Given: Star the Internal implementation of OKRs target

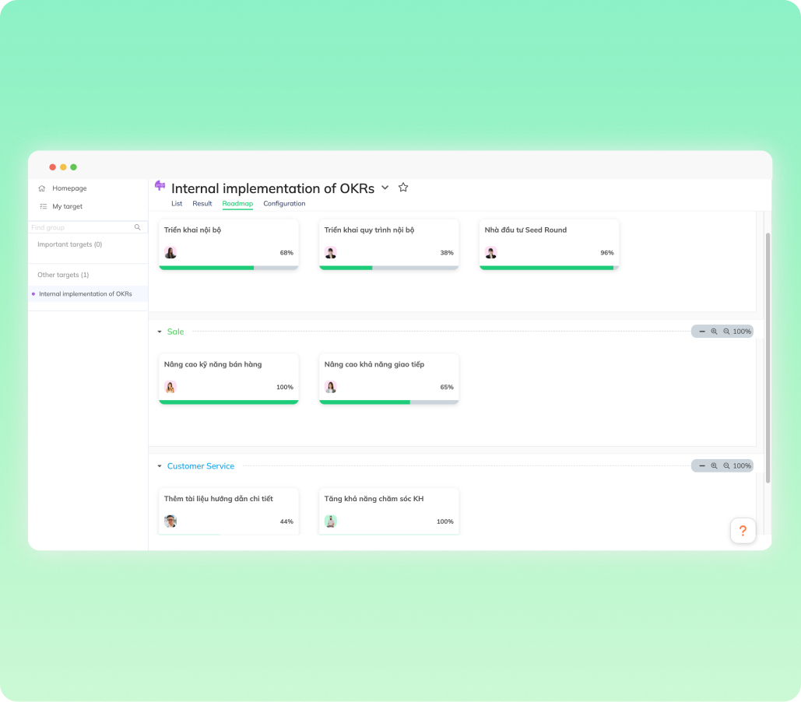Looking at the screenshot, I should tap(403, 188).
